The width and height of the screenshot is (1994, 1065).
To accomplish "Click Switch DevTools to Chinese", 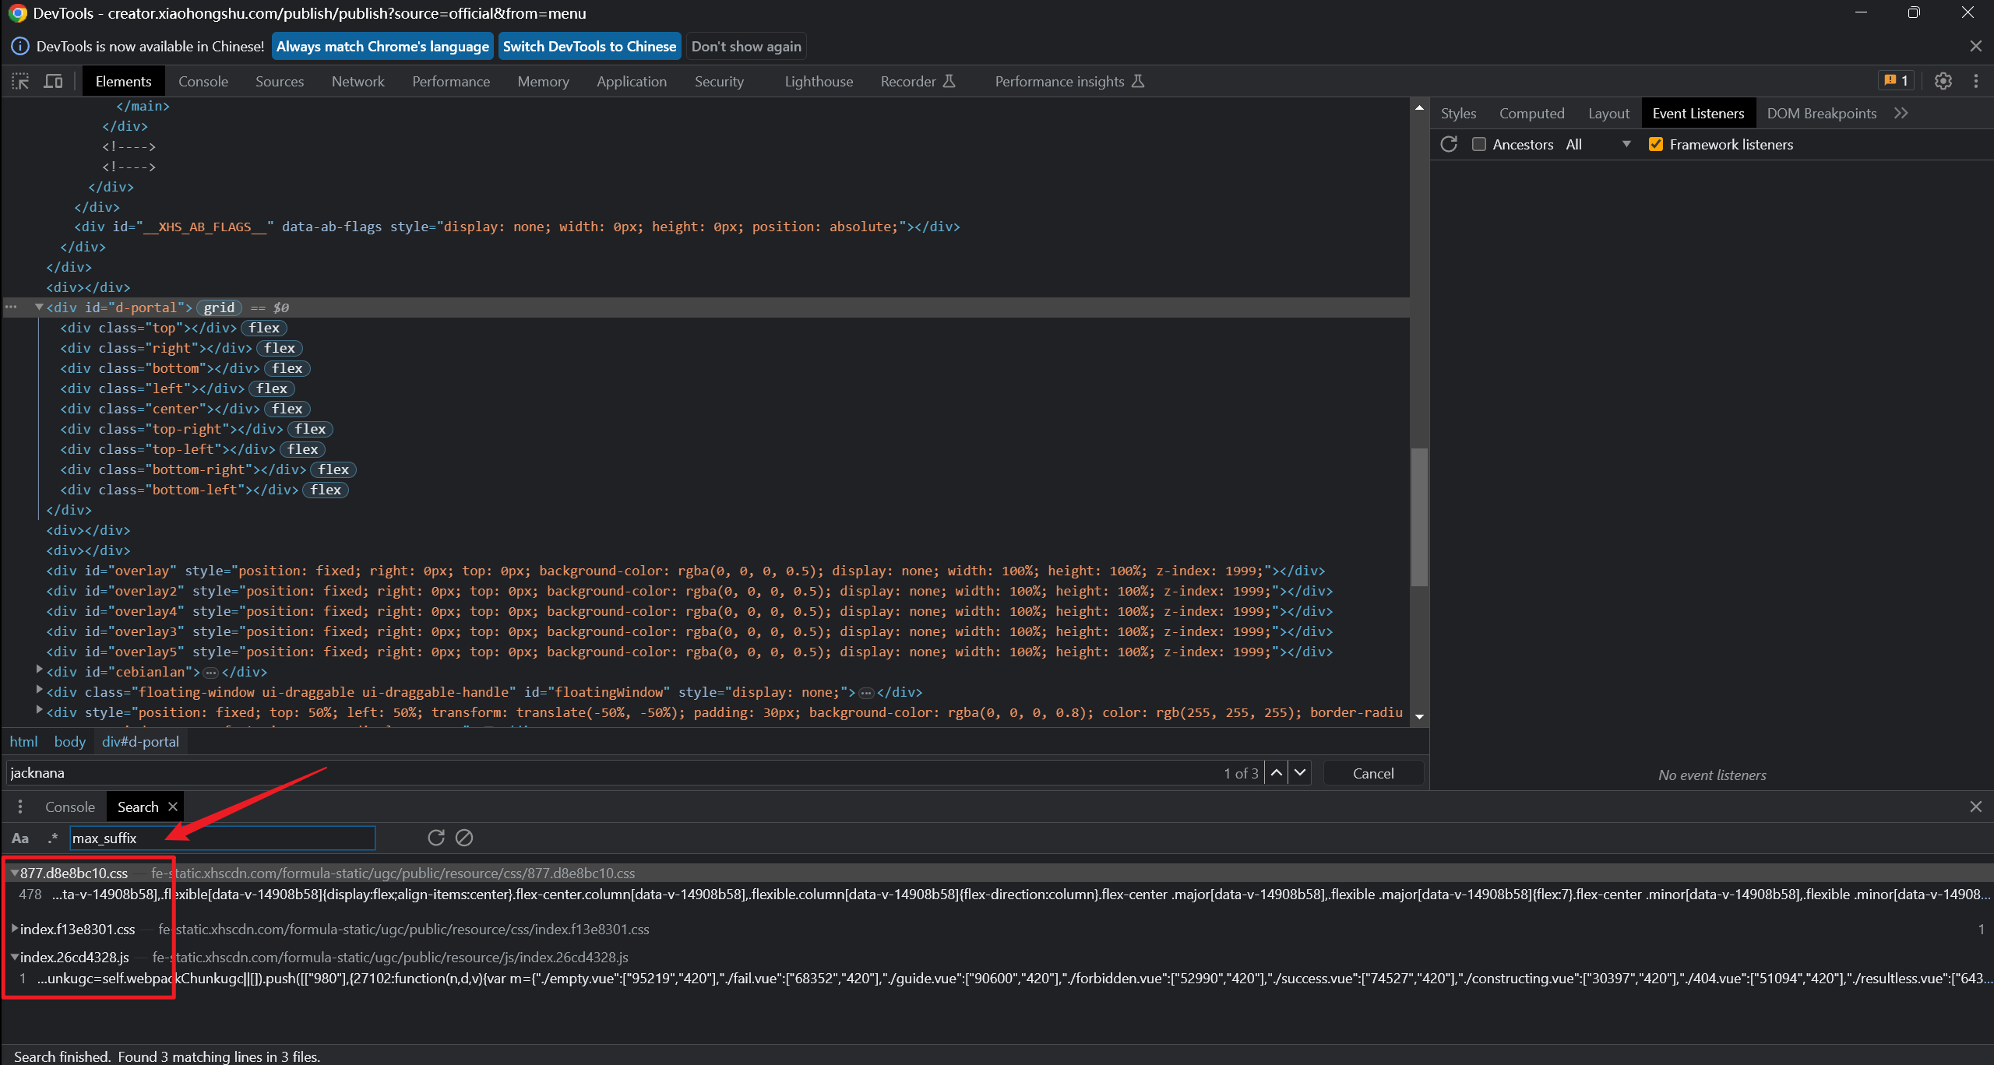I will tap(590, 46).
